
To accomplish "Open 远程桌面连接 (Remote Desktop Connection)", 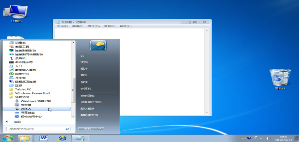I will (26, 81).
